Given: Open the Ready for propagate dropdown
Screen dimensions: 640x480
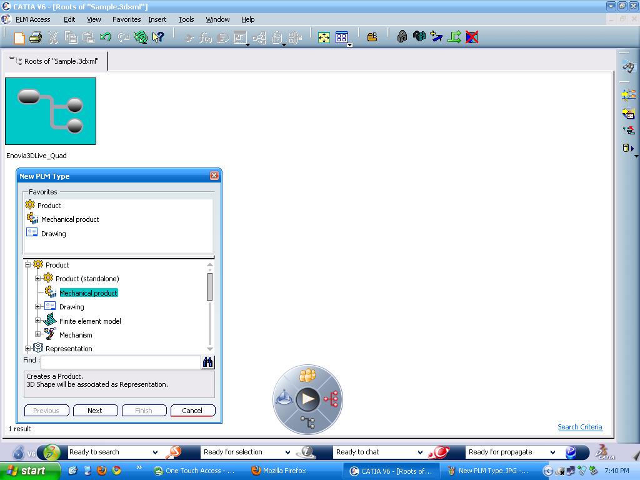Looking at the screenshot, I should point(552,452).
